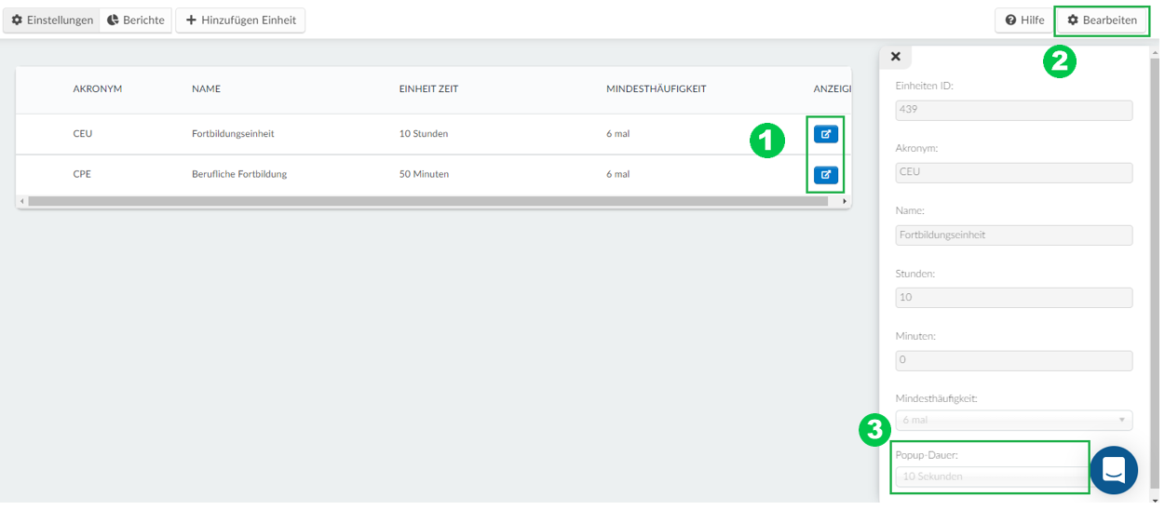The height and width of the screenshot is (510, 1165).
Task: Switch to Berichte tab
Action: point(136,20)
